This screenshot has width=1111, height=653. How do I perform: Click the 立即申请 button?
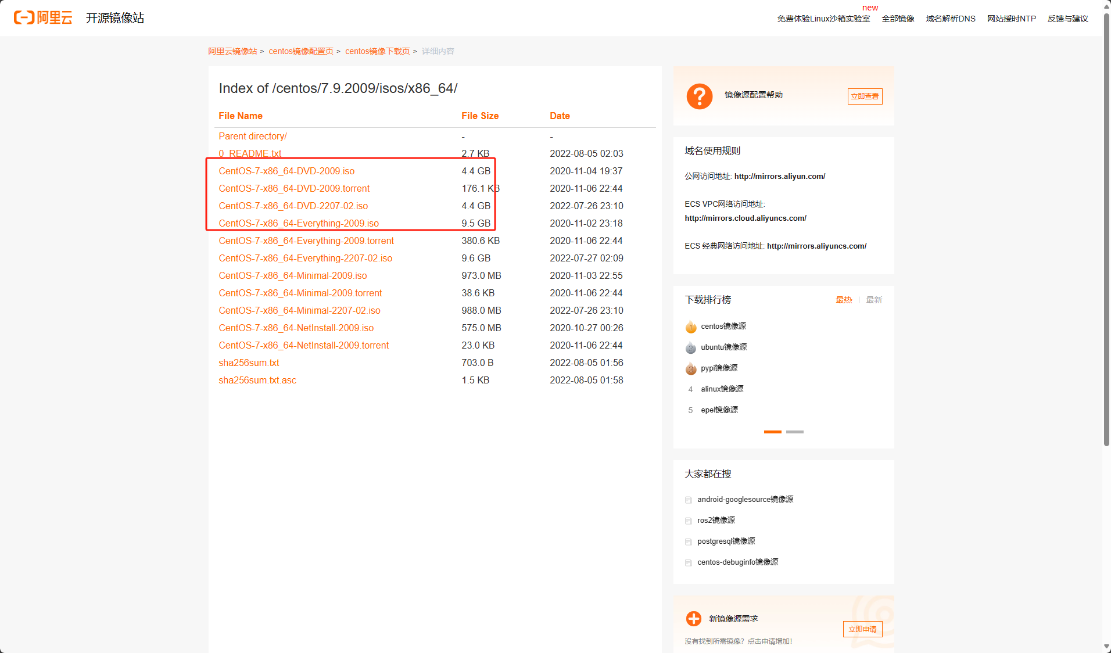tap(862, 629)
